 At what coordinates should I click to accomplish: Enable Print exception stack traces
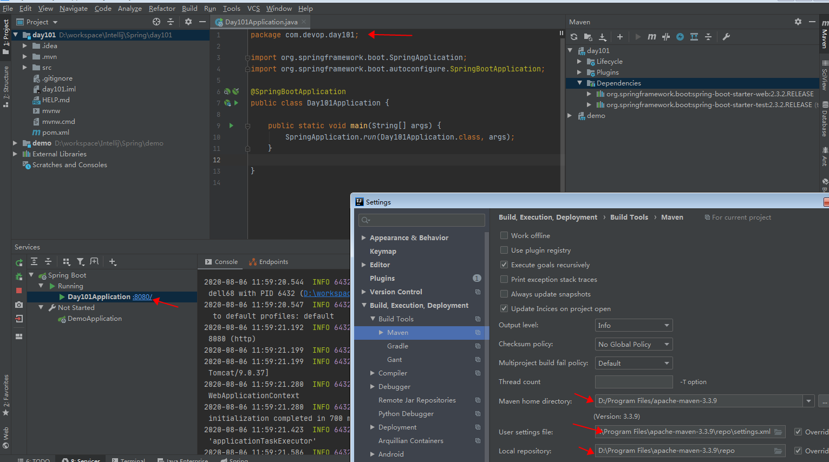click(504, 279)
